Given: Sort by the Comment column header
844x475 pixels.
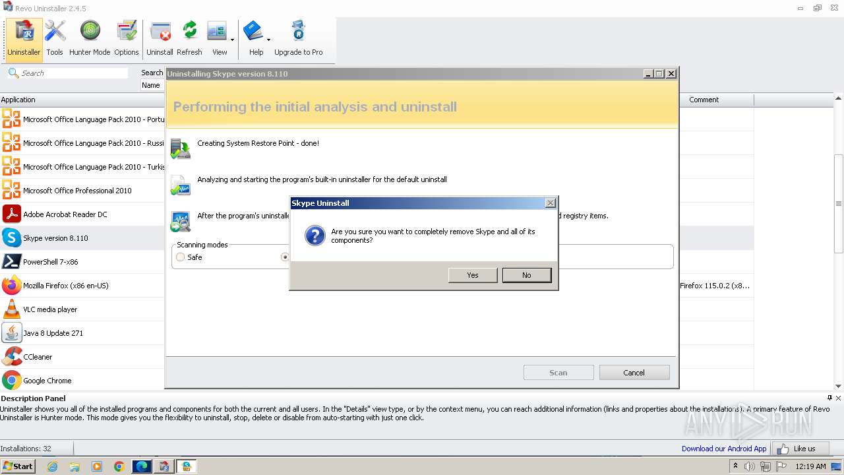Looking at the screenshot, I should 716,100.
